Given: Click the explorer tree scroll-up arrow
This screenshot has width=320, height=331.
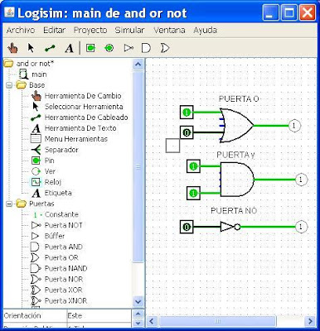Looking at the screenshot, I should (138, 65).
